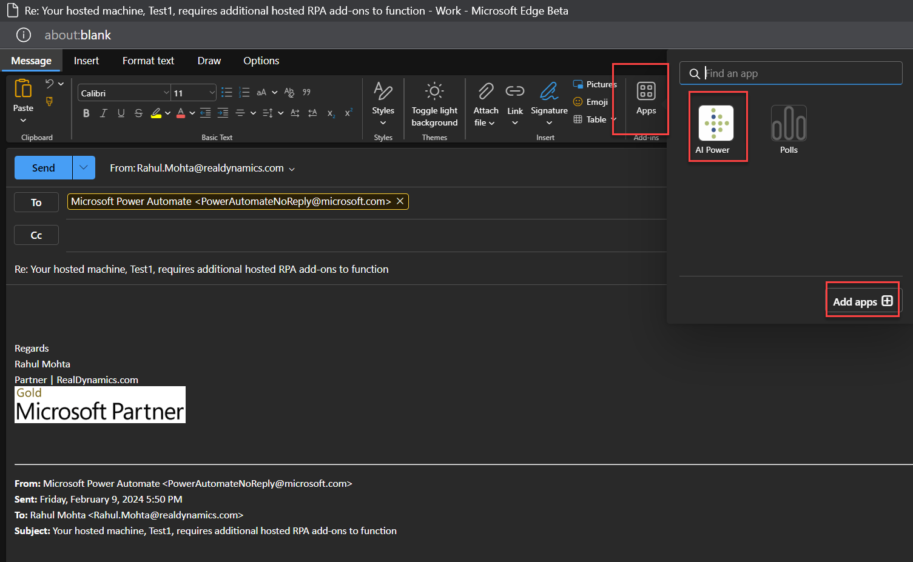Toggle Italic formatting
913x562 pixels.
click(x=104, y=113)
